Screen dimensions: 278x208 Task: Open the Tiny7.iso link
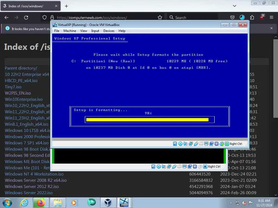click(13, 87)
